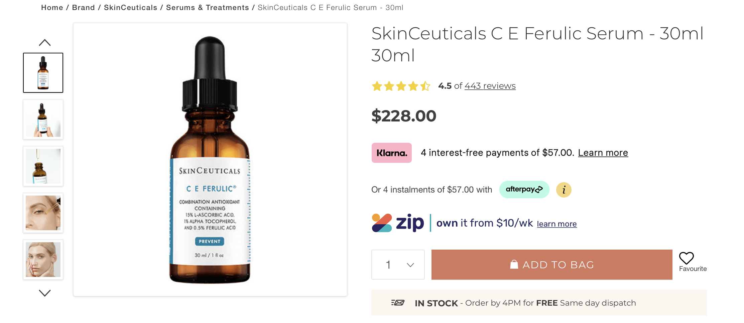Viewport: 744px width, 323px height.
Task: Click ADD TO BAG button
Action: (x=552, y=265)
